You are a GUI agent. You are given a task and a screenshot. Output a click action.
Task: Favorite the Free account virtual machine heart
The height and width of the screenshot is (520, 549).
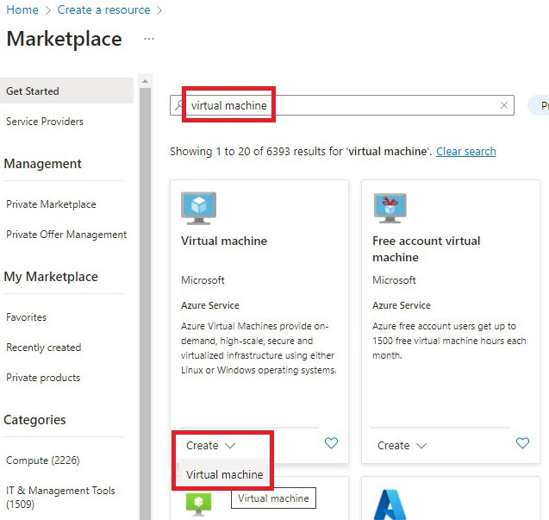523,443
